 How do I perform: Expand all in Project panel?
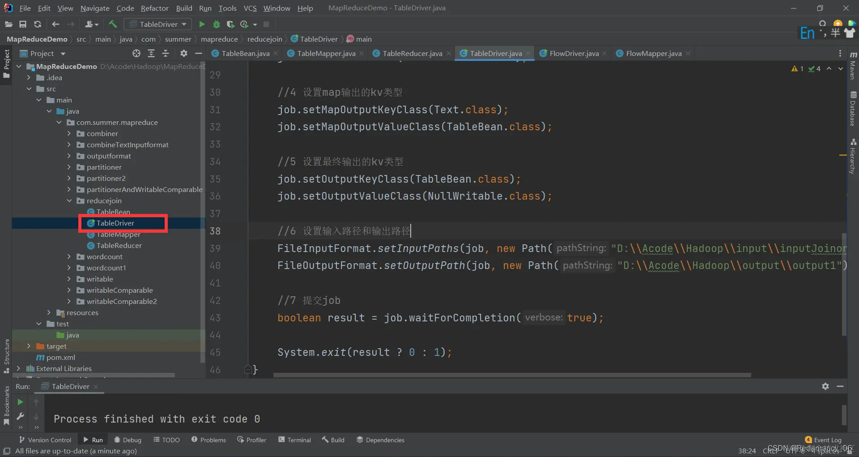tap(151, 53)
